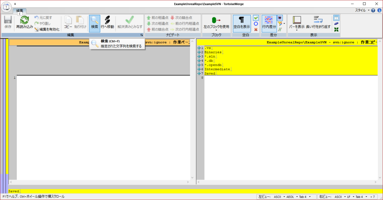Click right view ASCII encoding dropdown

pos(340,197)
